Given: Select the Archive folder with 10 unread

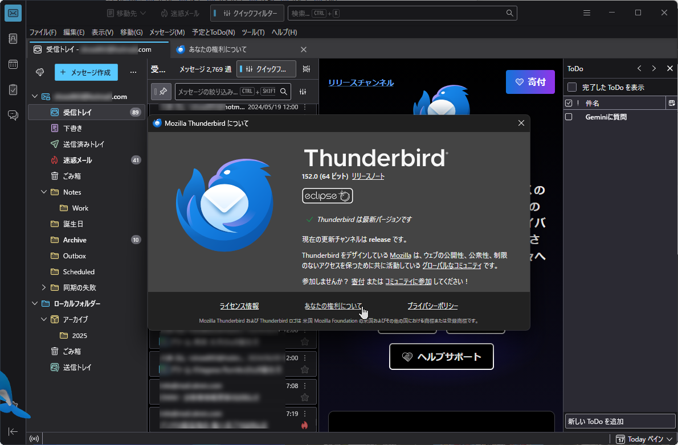Looking at the screenshot, I should (x=87, y=240).
